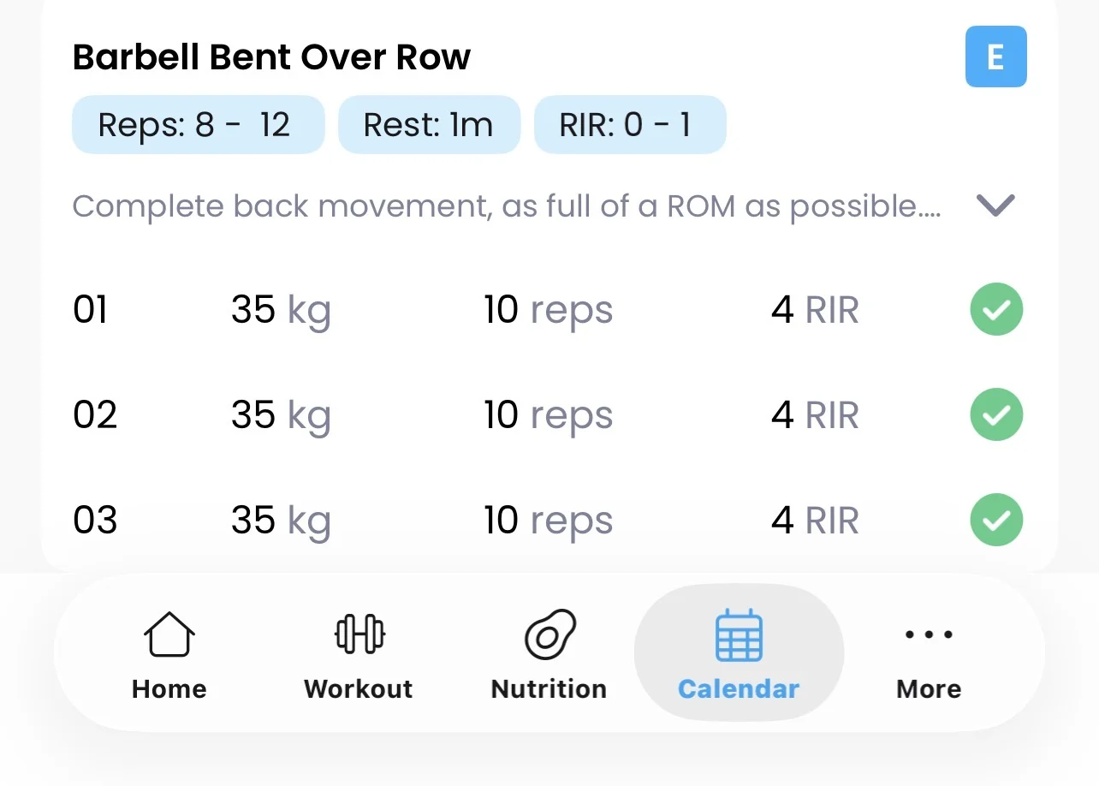Tap the RIR: 0 - 1 pill
Screen dimensions: 1099x786
tap(630, 125)
